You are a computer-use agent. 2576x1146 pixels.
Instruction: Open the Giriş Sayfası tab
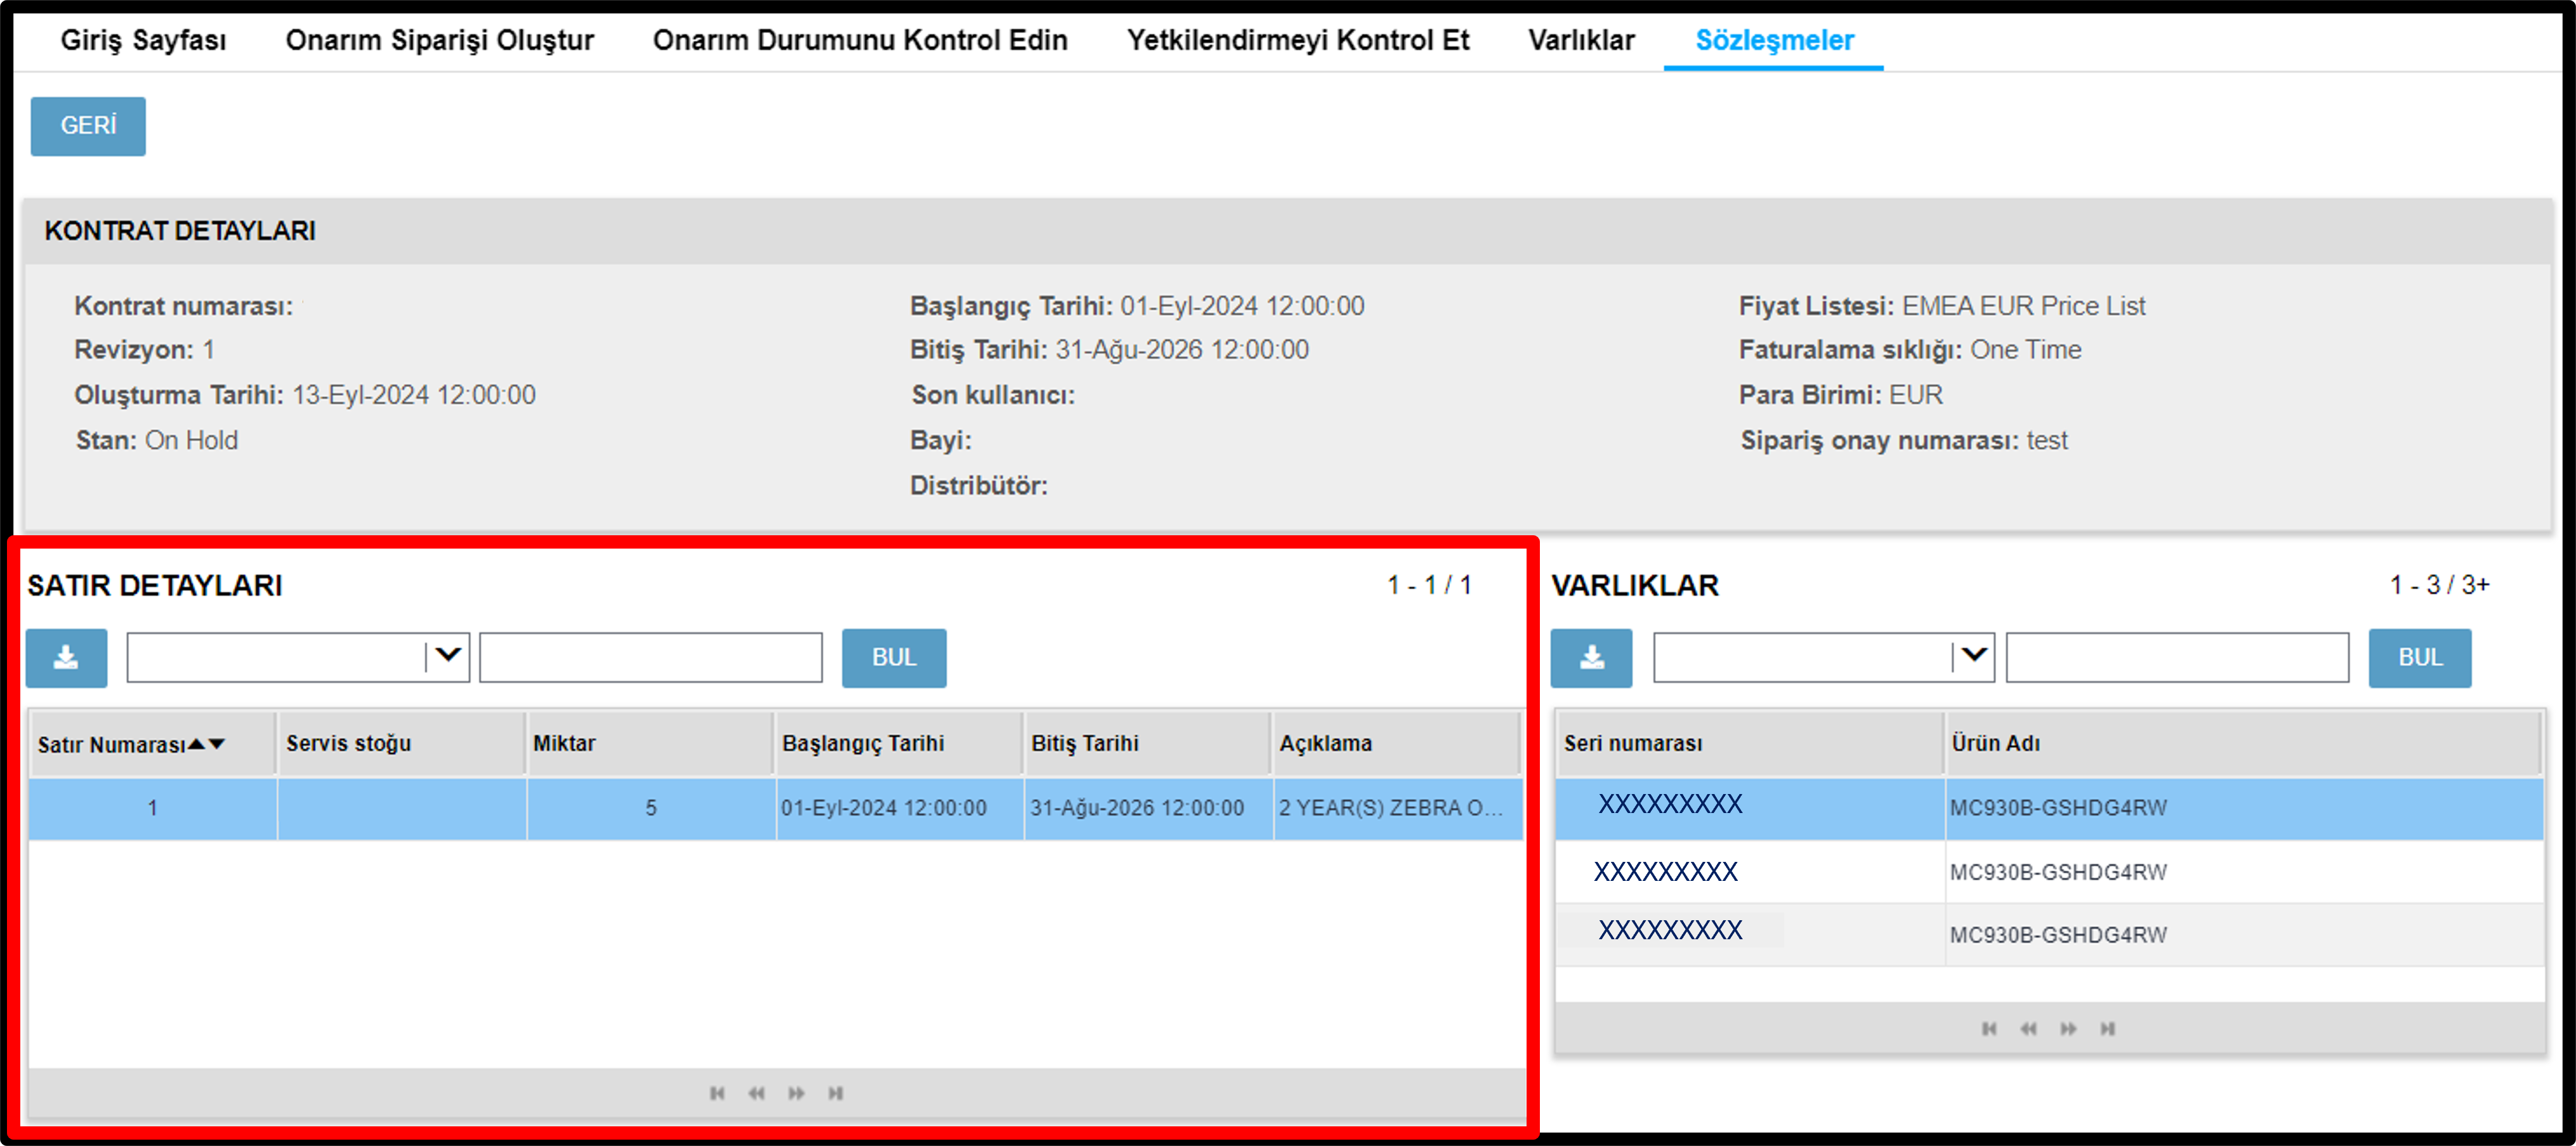click(x=143, y=40)
